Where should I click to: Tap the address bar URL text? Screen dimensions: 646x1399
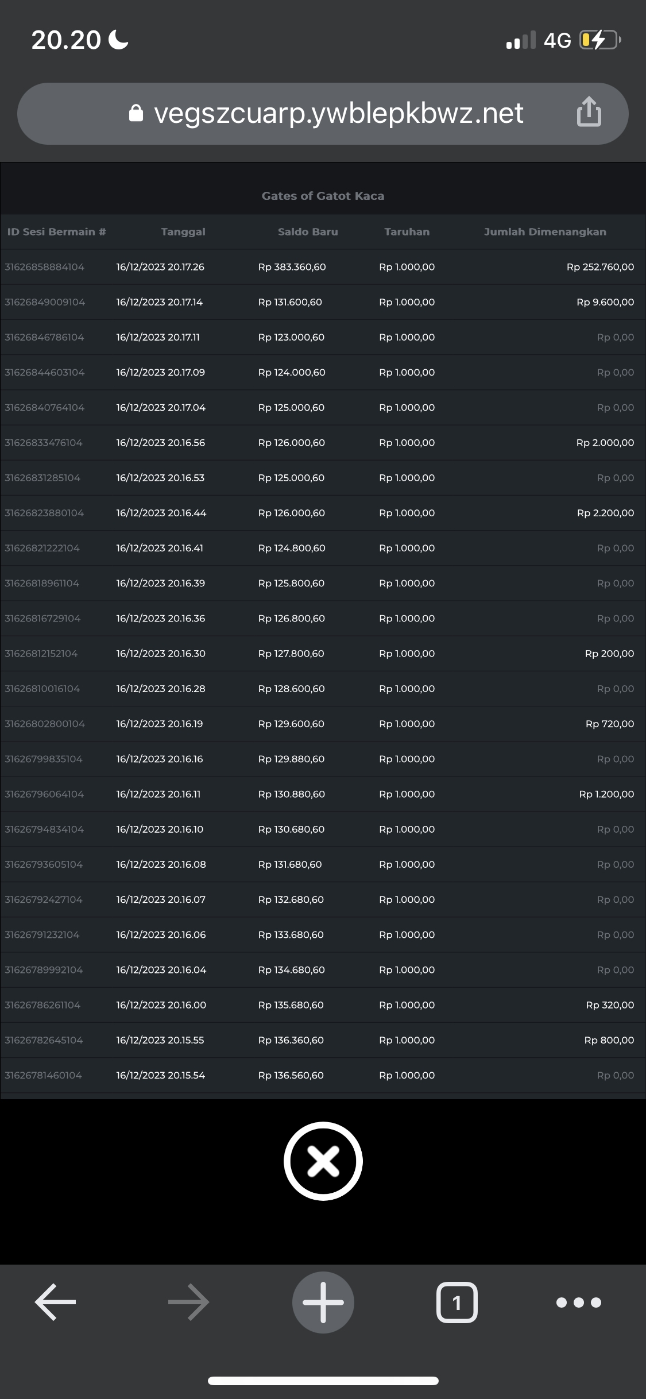pos(338,113)
